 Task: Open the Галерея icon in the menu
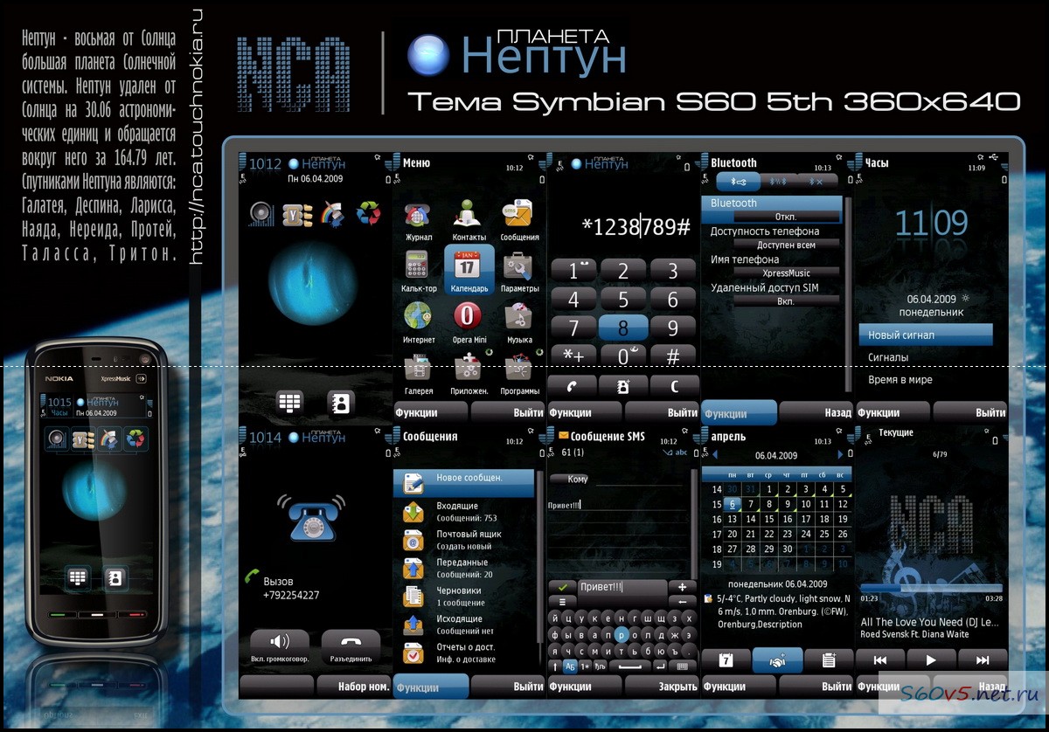pyautogui.click(x=418, y=367)
